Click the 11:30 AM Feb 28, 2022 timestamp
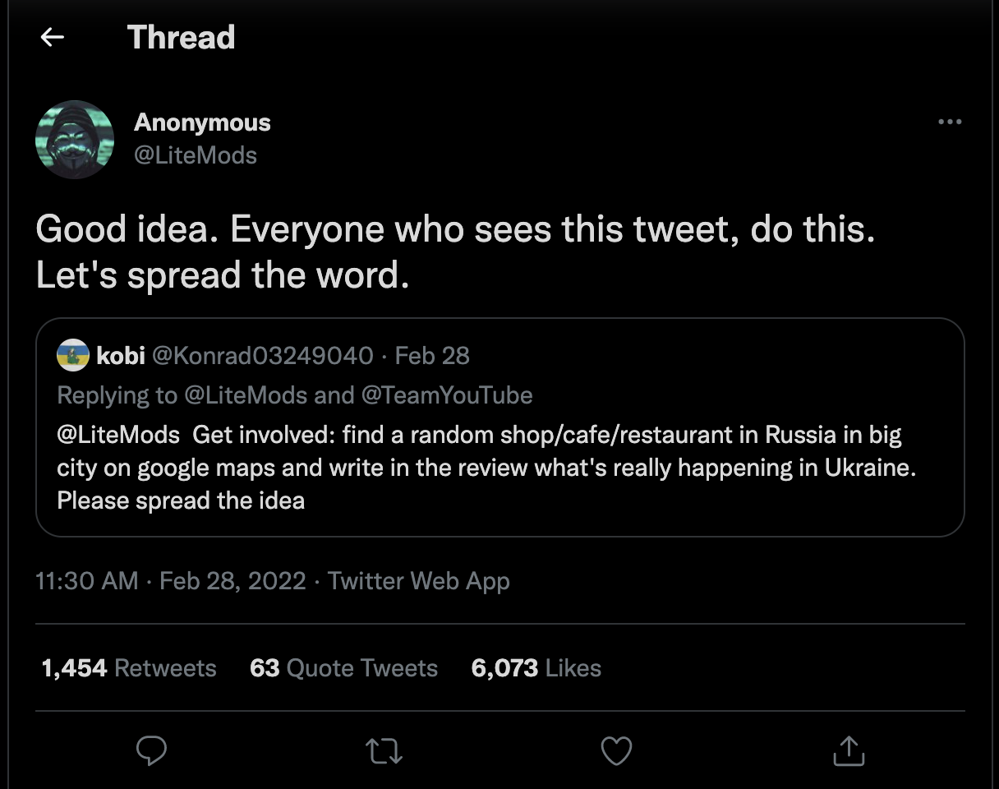 pos(171,581)
